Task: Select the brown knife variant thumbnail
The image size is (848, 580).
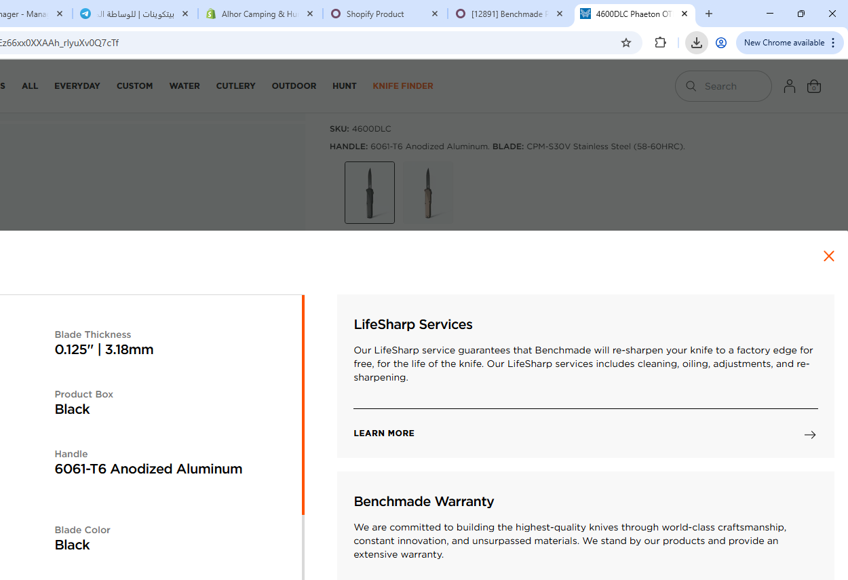Action: 428,193
